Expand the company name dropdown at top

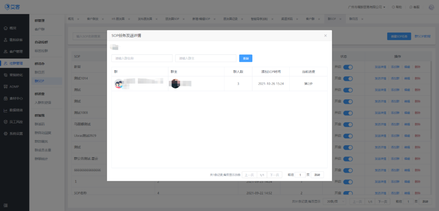367,7
